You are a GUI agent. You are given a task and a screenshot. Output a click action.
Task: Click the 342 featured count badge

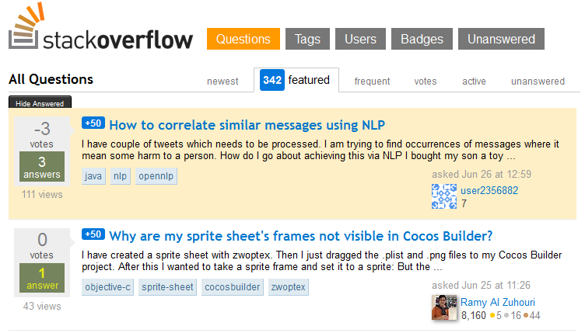(x=272, y=80)
